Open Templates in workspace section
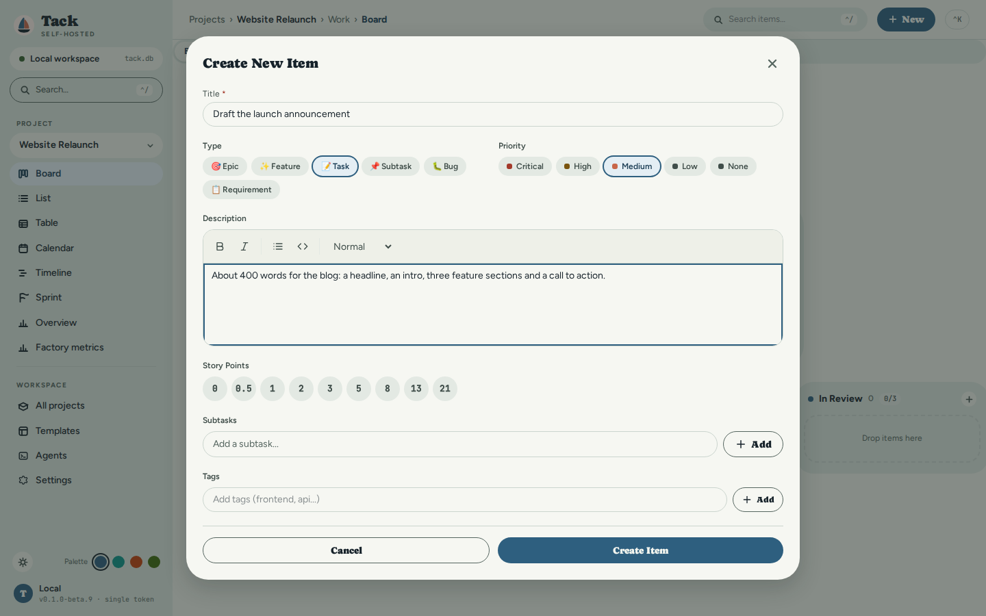The height and width of the screenshot is (616, 986). click(86, 431)
